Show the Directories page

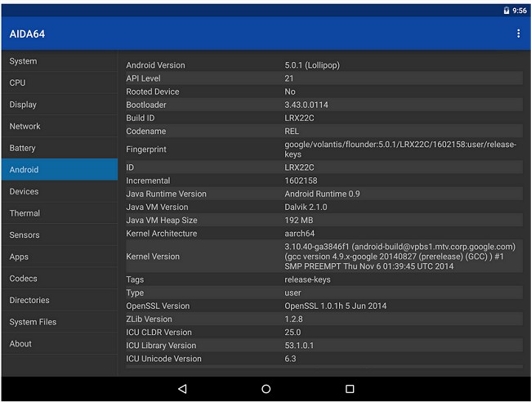click(59, 300)
